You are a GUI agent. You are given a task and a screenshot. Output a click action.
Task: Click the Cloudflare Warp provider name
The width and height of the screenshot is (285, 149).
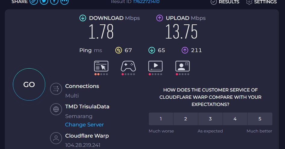(x=87, y=136)
